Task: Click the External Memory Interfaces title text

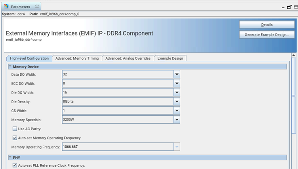Action: [79, 33]
